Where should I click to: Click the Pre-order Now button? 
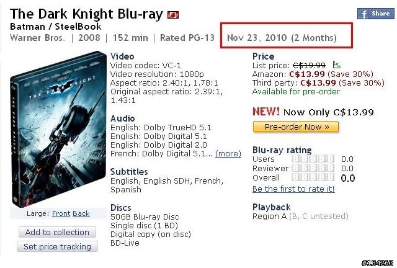pyautogui.click(x=296, y=127)
